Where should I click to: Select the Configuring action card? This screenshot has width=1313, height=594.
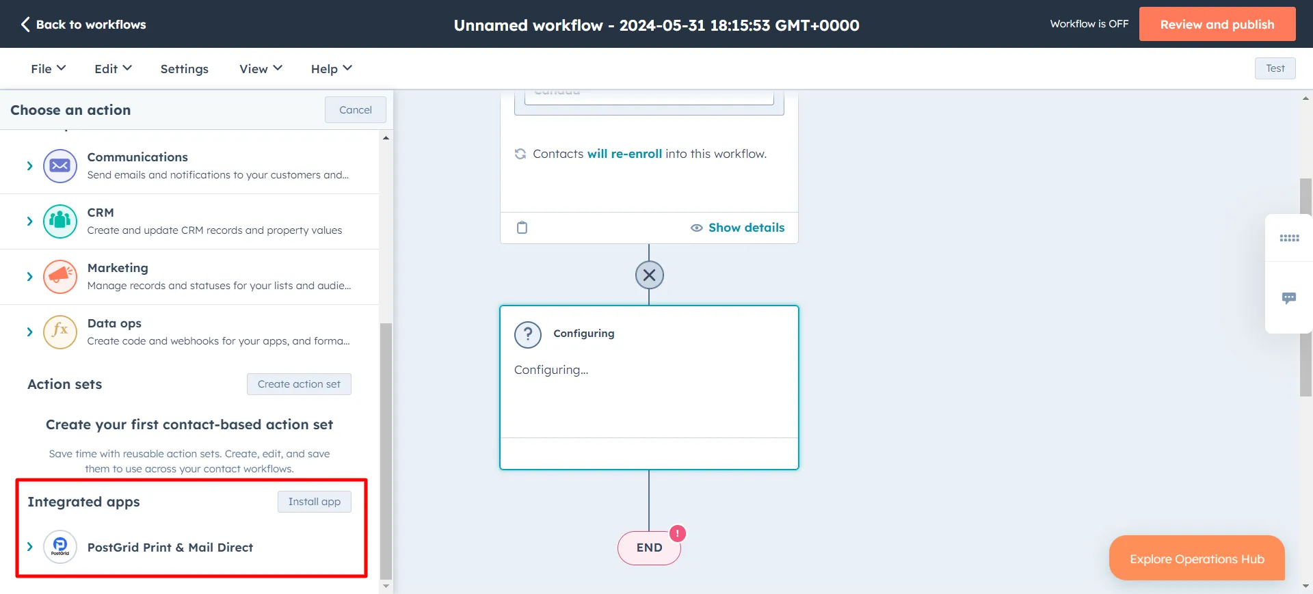(x=649, y=388)
